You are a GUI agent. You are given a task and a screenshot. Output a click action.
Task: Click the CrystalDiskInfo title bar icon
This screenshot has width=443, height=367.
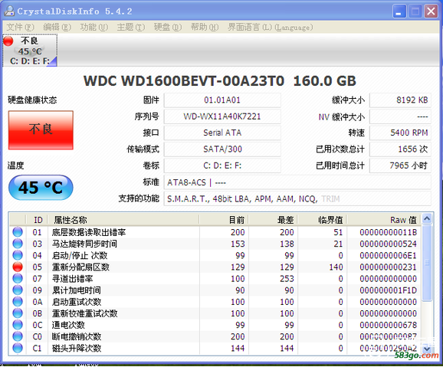(9, 11)
